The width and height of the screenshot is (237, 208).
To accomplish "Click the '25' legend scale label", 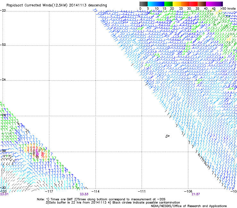I will 181,8.
